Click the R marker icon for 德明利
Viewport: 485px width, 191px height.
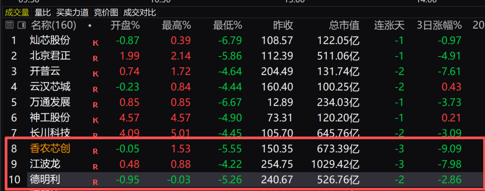tap(96, 182)
